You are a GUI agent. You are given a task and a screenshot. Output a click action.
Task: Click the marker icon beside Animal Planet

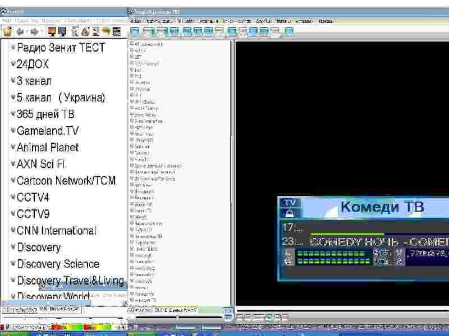click(x=13, y=148)
